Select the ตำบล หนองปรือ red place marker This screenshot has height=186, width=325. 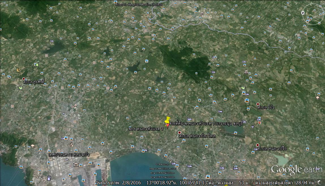[x=258, y=145]
